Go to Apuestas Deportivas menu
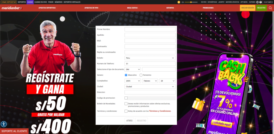This screenshot has height=134, width=274. pos(47,8)
